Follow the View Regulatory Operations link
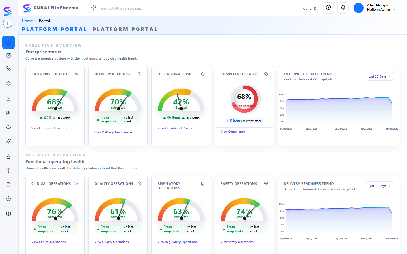The image size is (407, 254). [x=179, y=242]
